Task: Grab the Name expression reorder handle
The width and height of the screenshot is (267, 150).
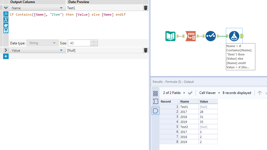Action: [1, 8]
